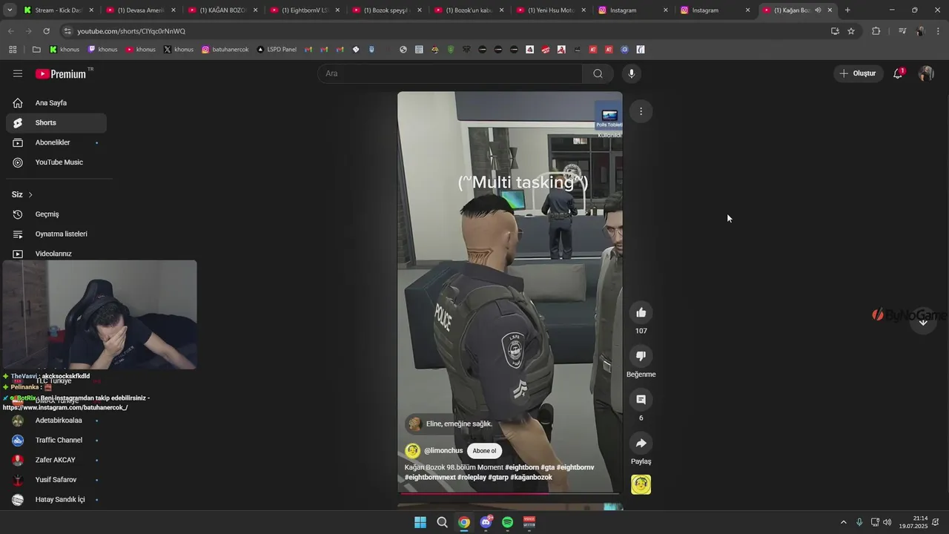The height and width of the screenshot is (534, 949).
Task: Switch to the Devasa Amerika tab
Action: click(141, 10)
